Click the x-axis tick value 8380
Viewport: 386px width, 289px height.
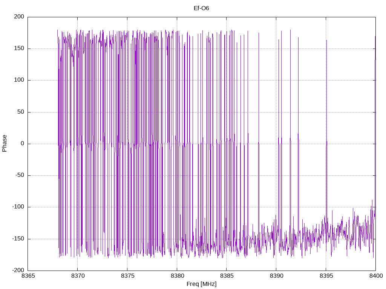click(177, 276)
